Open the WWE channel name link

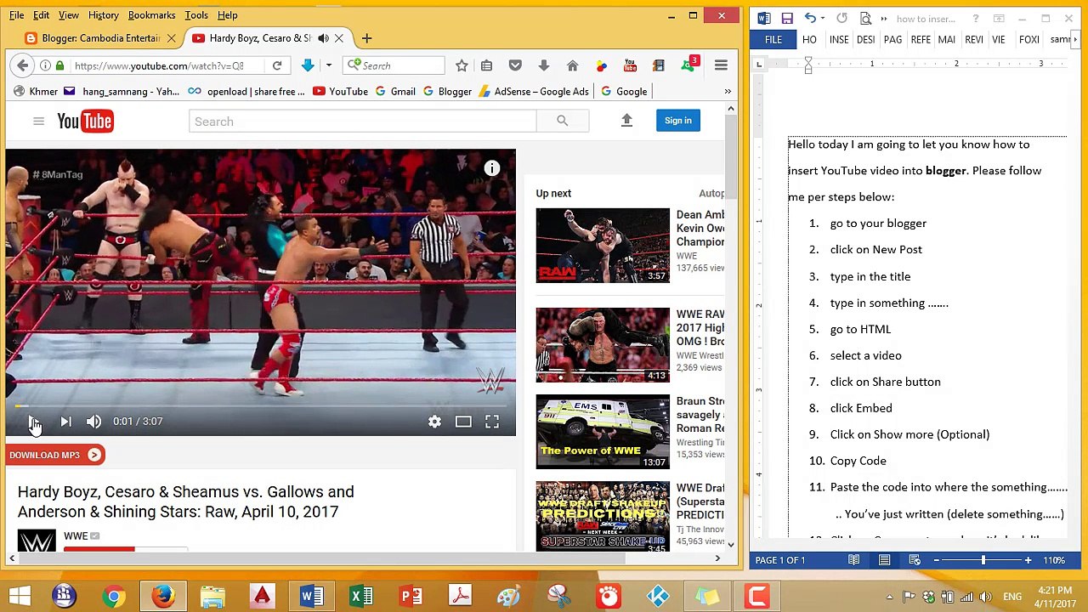point(76,536)
